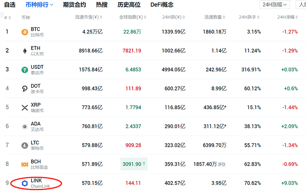Viewport: 306px width, 192px height.
Task: Click ADA global index 2.4337
Action: (x=133, y=126)
